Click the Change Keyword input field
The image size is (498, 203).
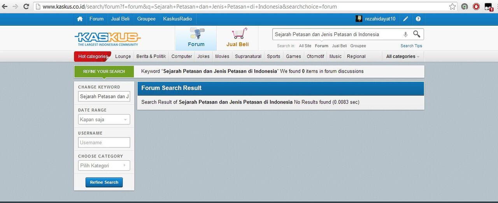[104, 96]
